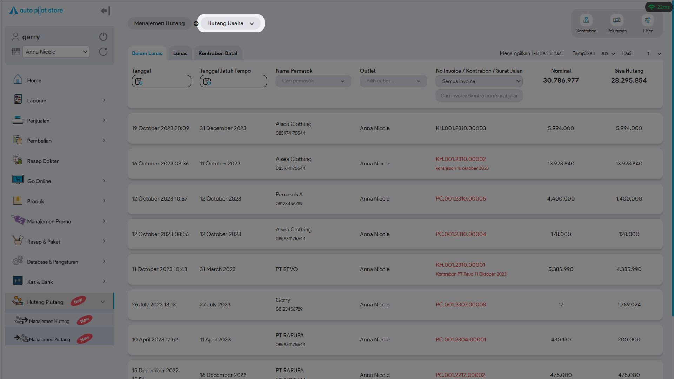Open the Anna Nicole outlet selector
The image size is (674, 379).
(56, 52)
